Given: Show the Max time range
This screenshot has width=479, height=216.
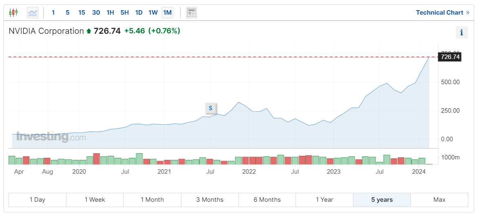Looking at the screenshot, I should 439,200.
